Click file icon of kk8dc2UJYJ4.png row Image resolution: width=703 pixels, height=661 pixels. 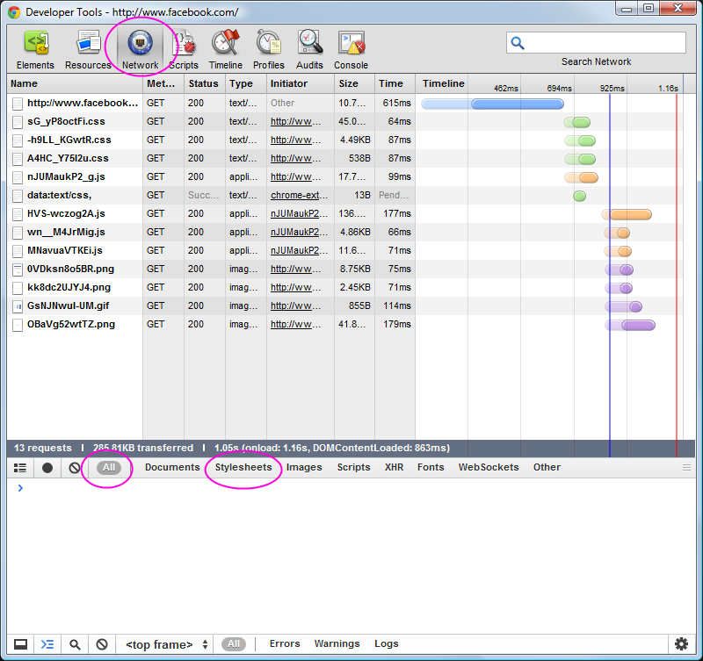(18, 288)
